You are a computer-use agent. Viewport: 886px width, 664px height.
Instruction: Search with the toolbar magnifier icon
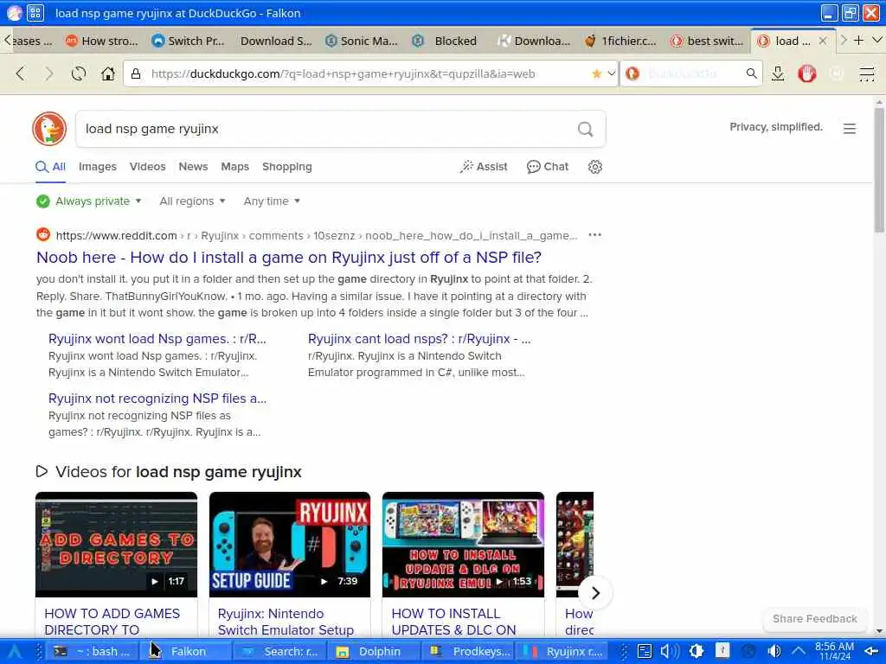751,73
